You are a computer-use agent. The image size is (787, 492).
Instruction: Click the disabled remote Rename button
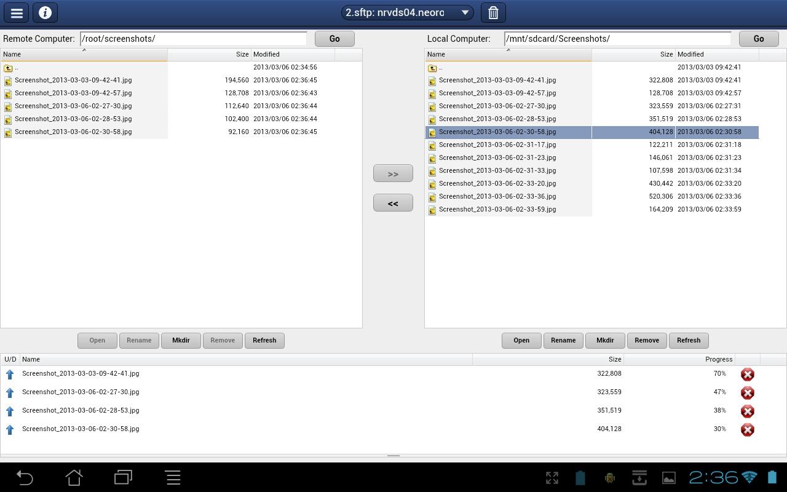click(139, 340)
